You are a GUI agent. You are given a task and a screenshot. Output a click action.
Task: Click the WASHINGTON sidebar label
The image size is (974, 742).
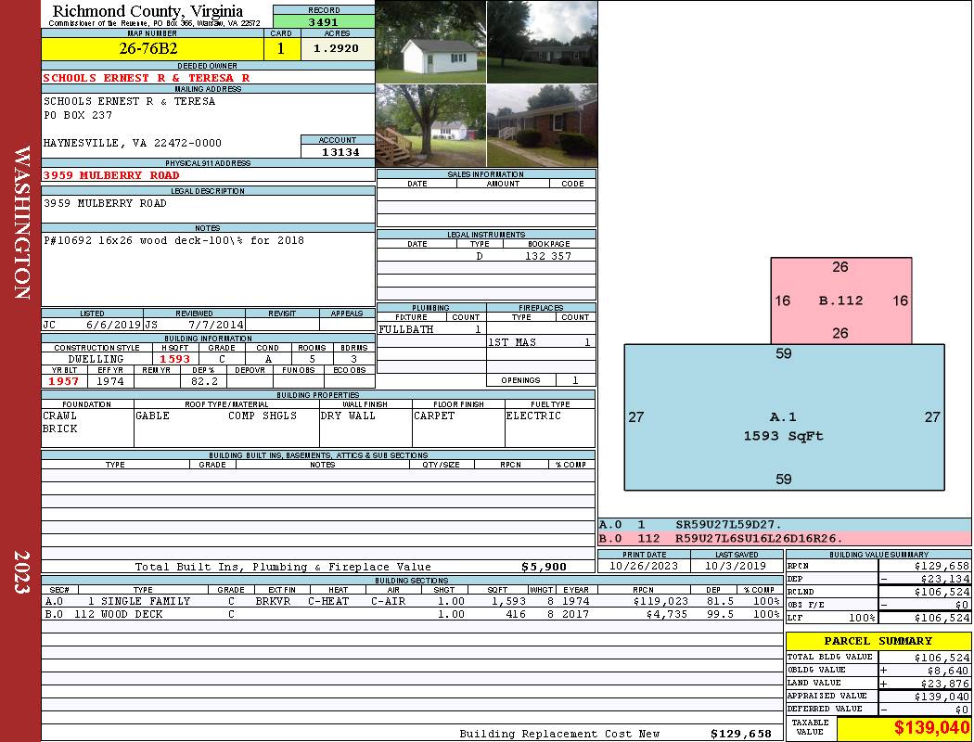(x=21, y=223)
